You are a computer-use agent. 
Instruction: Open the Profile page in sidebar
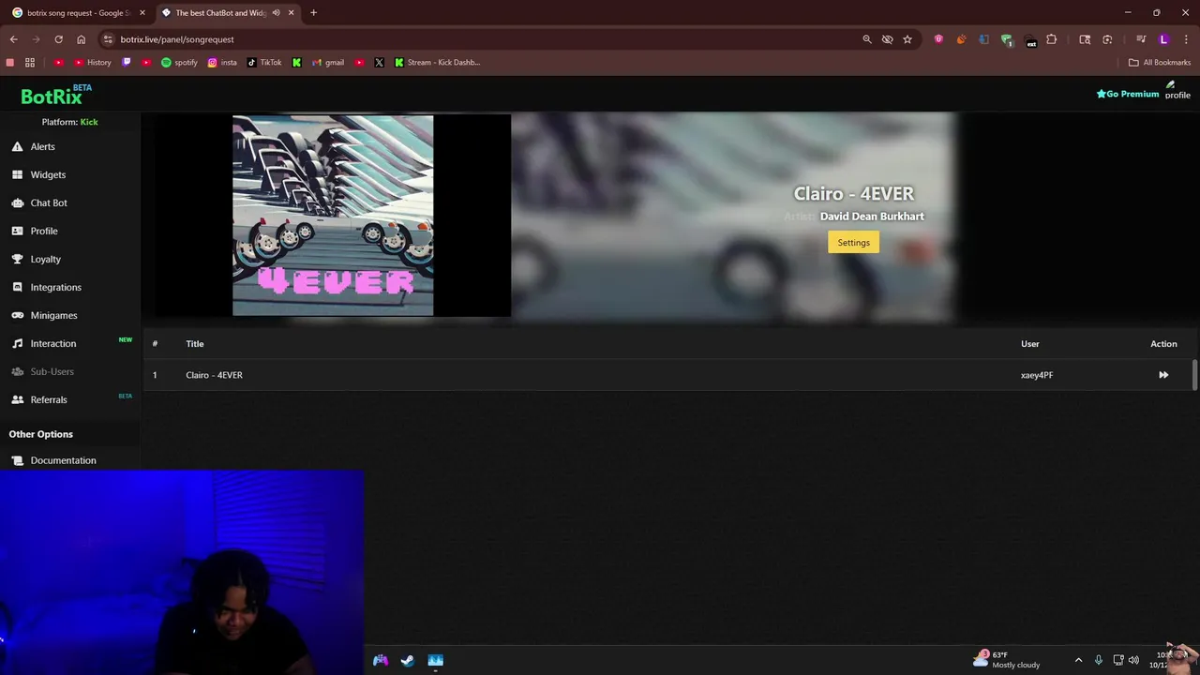click(x=43, y=231)
